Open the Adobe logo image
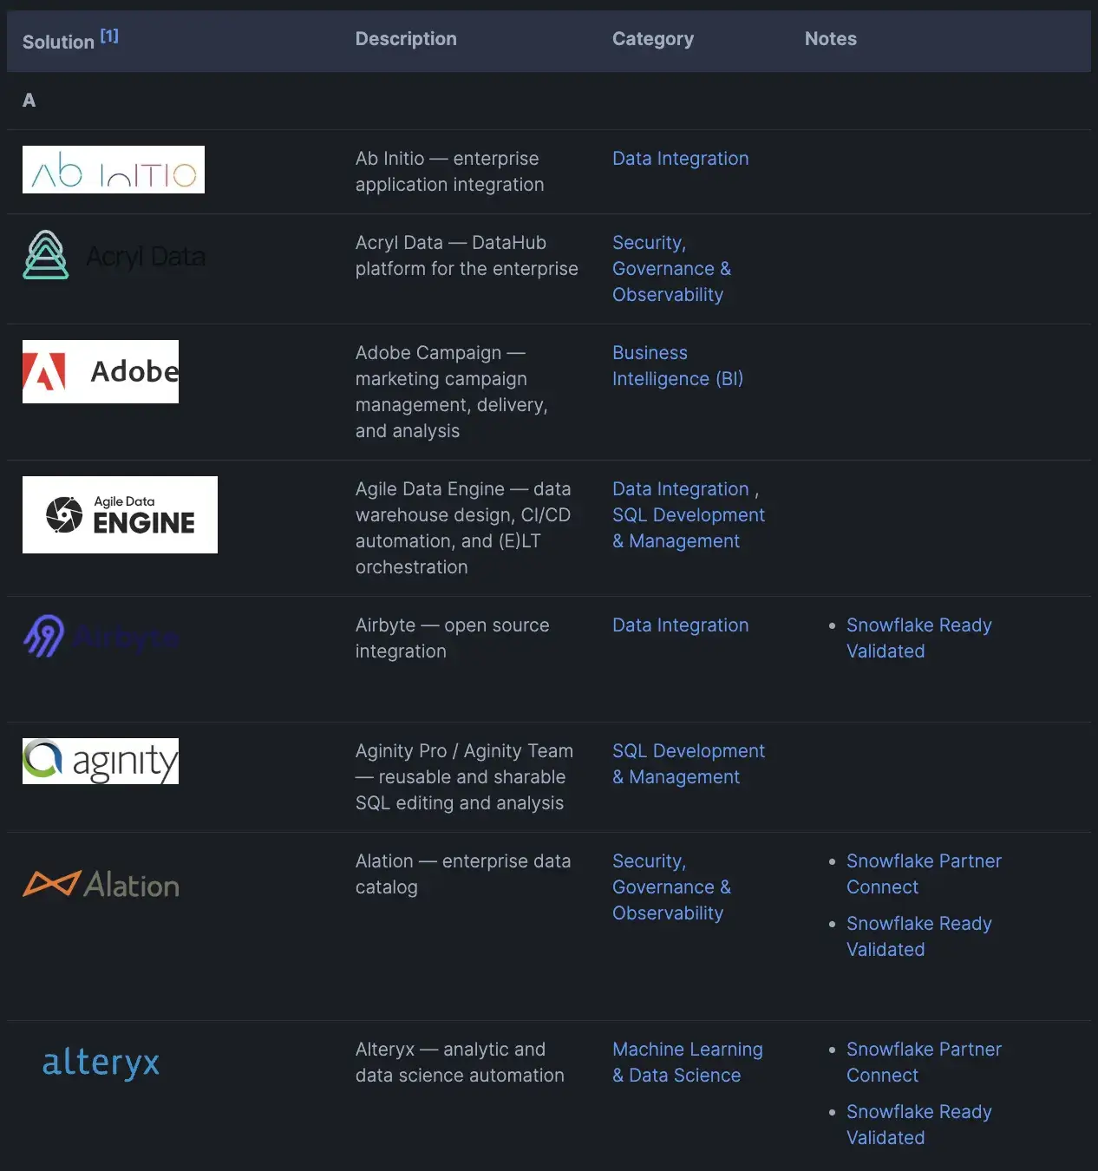Viewport: 1098px width, 1171px height. (x=101, y=371)
